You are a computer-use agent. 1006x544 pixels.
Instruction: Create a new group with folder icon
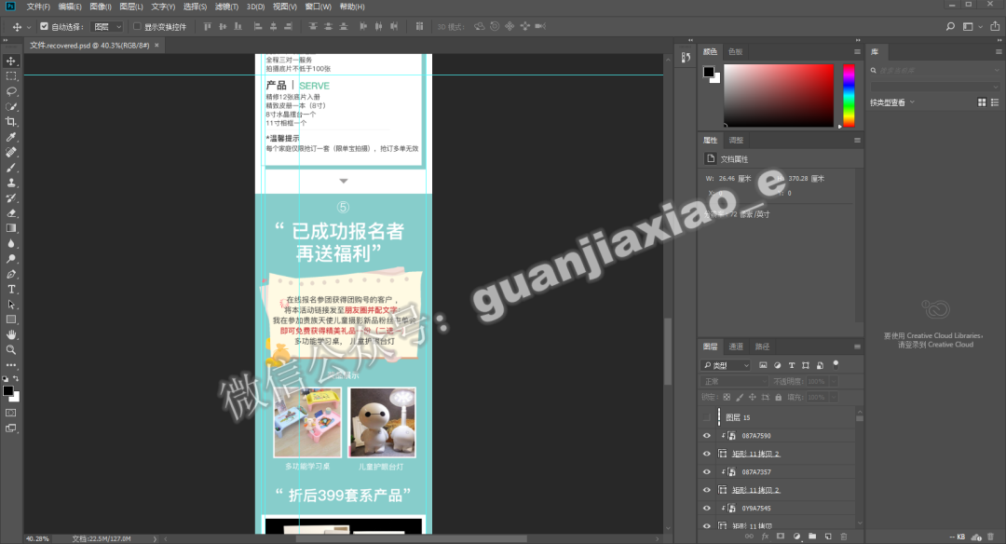(x=812, y=537)
